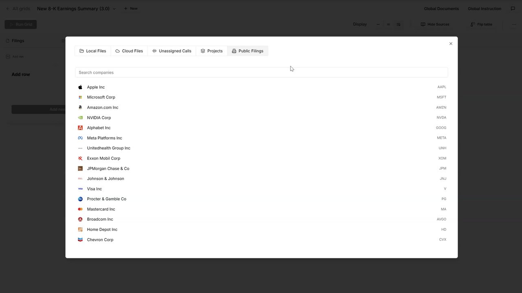Click the Visa logo icon
522x293 pixels.
point(80,189)
